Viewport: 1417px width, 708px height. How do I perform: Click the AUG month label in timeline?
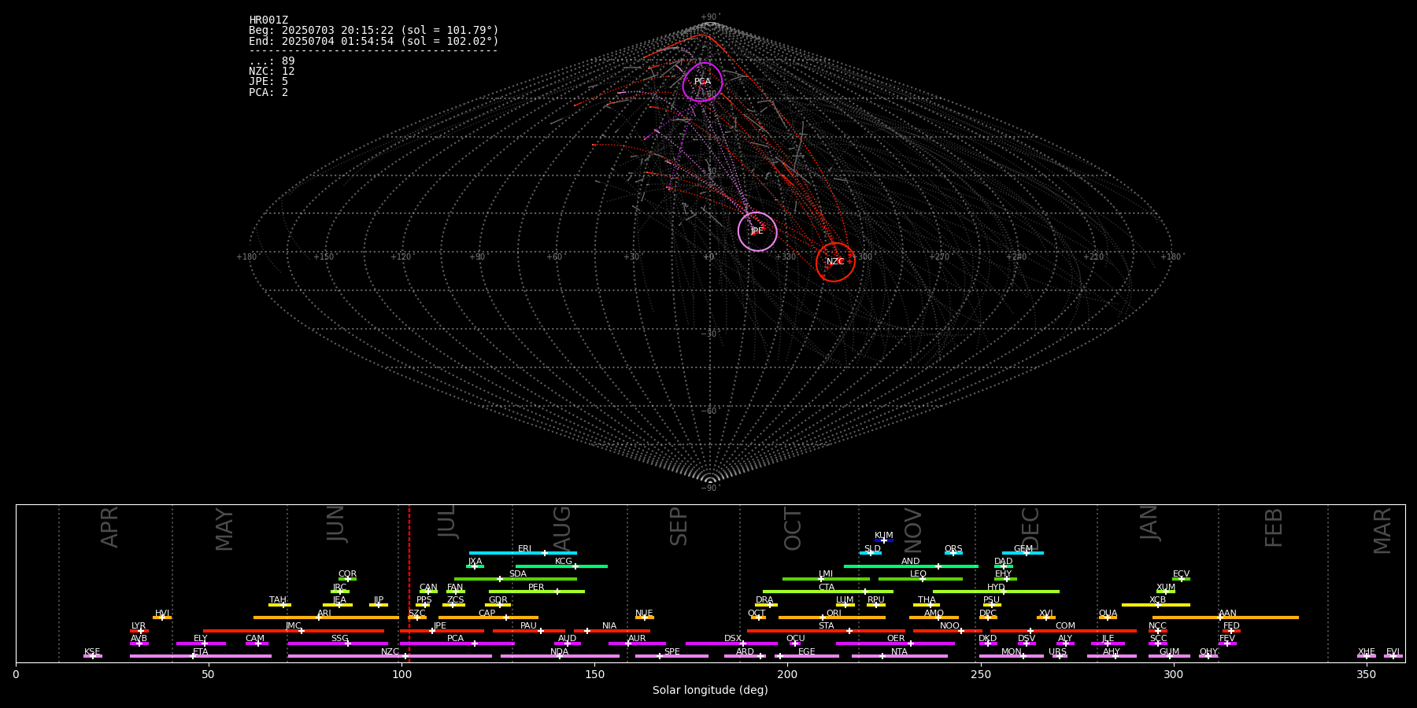[x=562, y=529]
